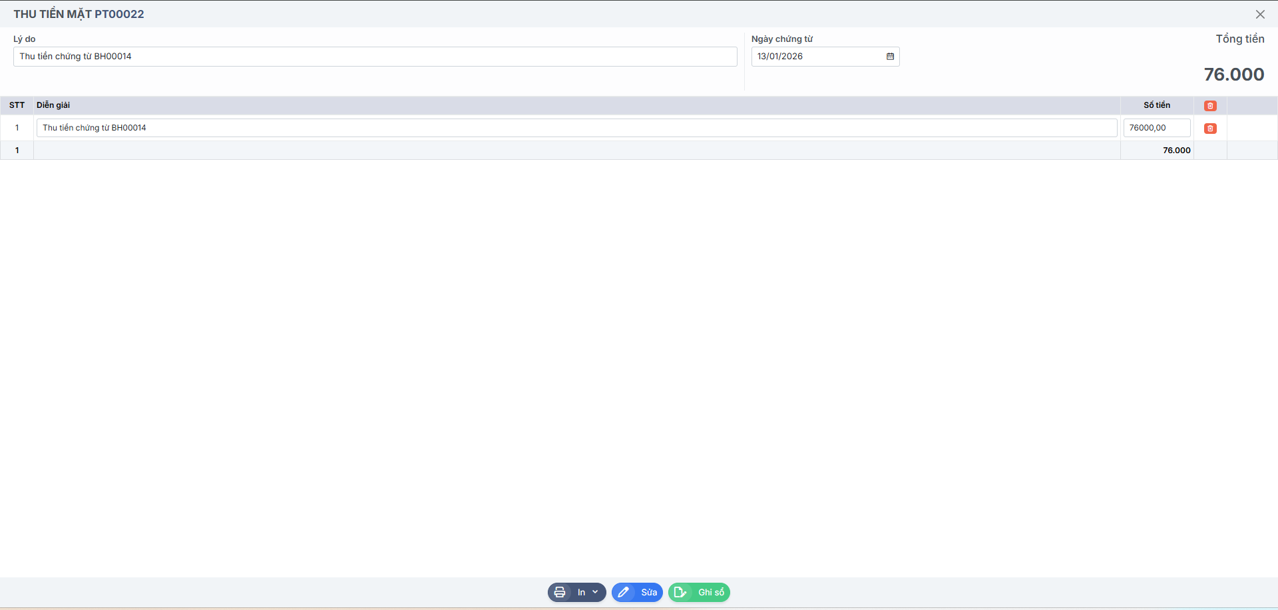Select the Diễn giải field in row 1
1278x610 pixels.
pos(576,128)
